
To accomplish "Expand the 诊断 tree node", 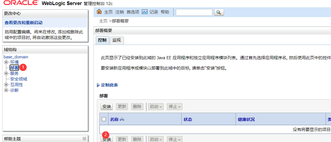I will 6,90.
